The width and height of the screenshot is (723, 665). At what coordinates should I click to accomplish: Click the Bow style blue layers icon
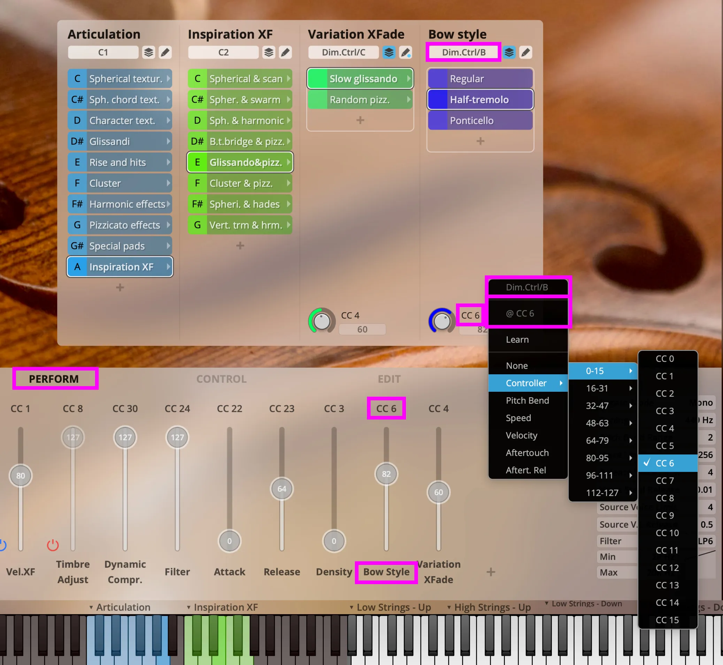(509, 52)
